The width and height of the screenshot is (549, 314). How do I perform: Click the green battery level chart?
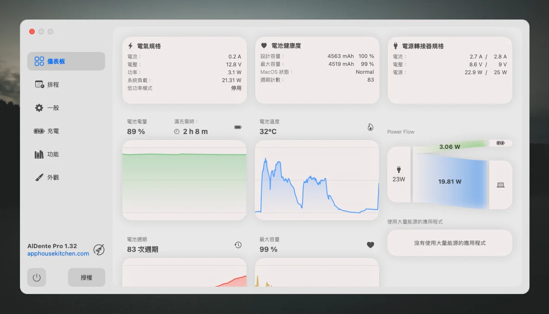point(184,180)
